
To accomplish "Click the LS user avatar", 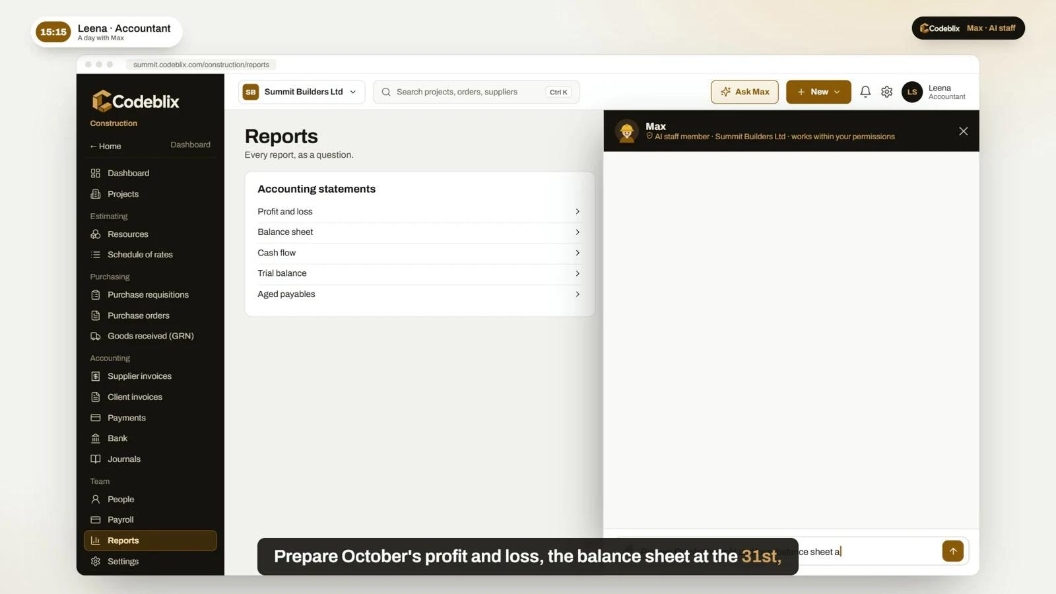I will [x=912, y=92].
